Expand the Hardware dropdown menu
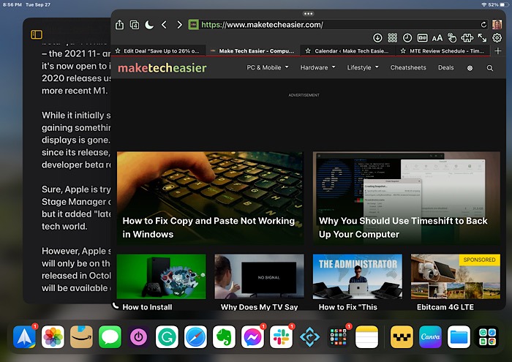 click(x=317, y=67)
